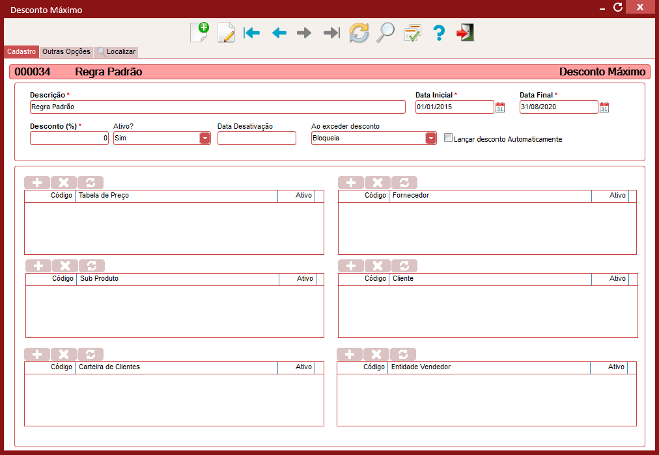
Task: Open help with the question mark icon
Action: coord(439,32)
